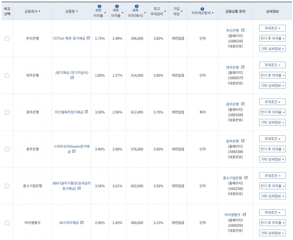The width and height of the screenshot is (293, 240).
Task: Click external icon by 광주은행 homepage, 스마트모아Dream row
Action: click(x=243, y=141)
